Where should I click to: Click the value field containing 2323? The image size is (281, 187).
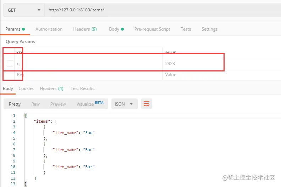[x=222, y=64]
